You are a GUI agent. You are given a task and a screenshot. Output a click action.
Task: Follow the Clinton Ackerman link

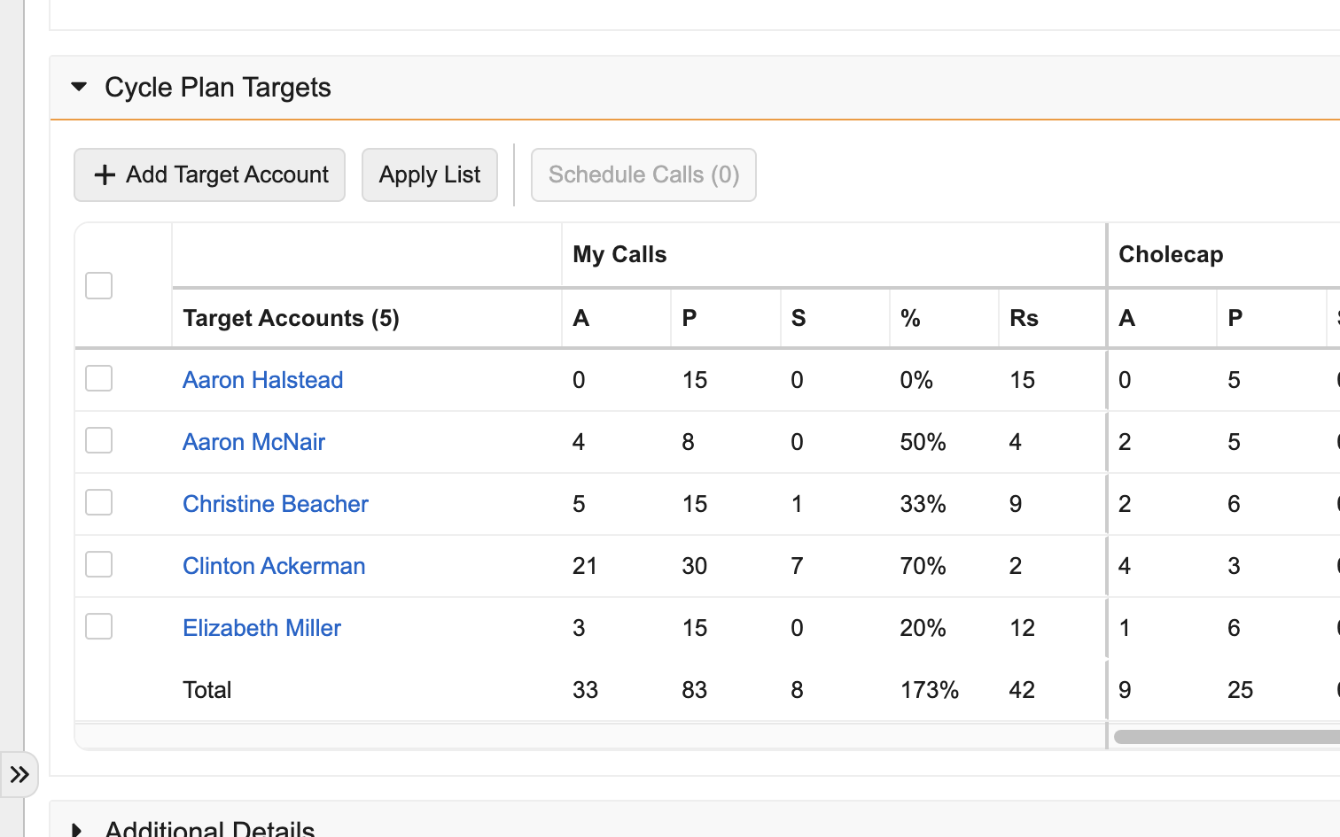pyautogui.click(x=274, y=566)
